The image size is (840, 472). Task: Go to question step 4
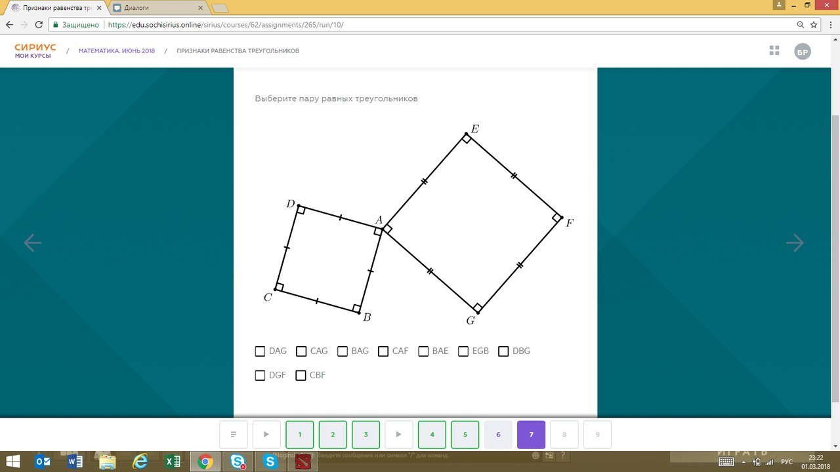pyautogui.click(x=432, y=435)
